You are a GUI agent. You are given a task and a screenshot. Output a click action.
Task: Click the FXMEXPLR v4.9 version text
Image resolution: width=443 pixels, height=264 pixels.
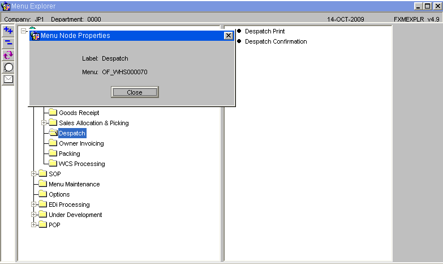pyautogui.click(x=416, y=19)
